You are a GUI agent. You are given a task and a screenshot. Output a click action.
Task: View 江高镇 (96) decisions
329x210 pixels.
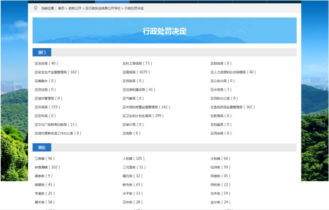[44, 159]
